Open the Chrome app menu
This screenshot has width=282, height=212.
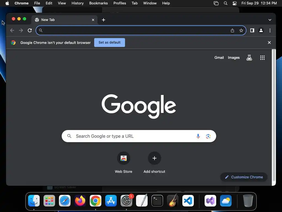tap(21, 3)
